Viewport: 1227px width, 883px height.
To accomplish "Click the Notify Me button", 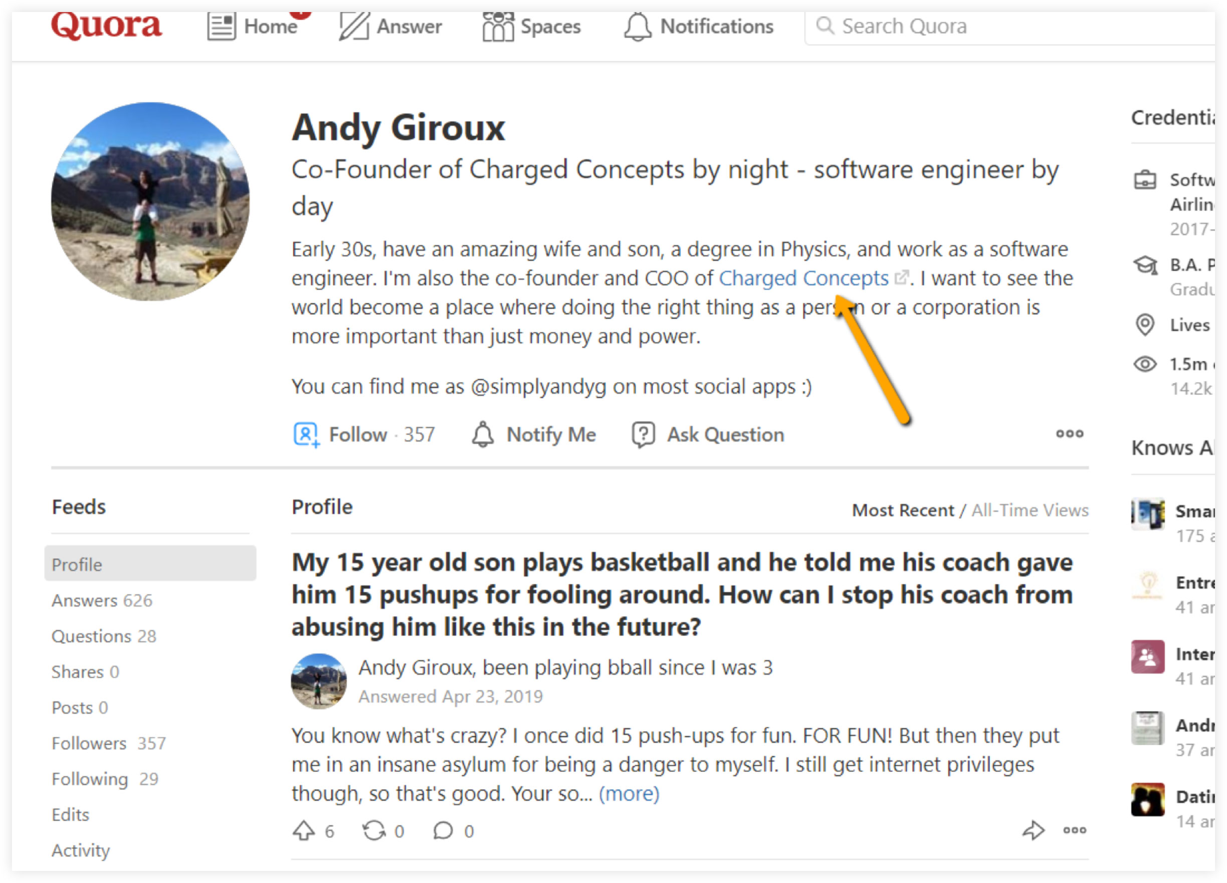I will pyautogui.click(x=534, y=434).
